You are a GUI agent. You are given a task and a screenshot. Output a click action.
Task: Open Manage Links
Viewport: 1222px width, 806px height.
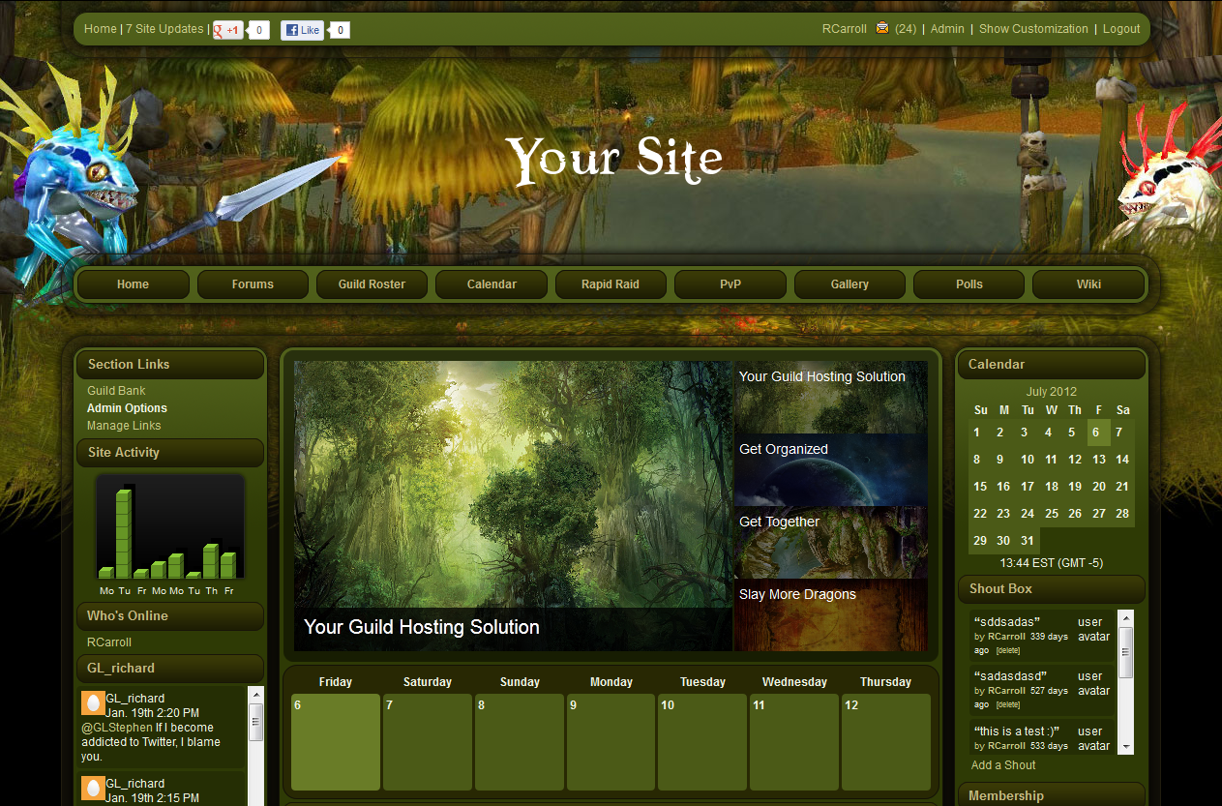[124, 426]
